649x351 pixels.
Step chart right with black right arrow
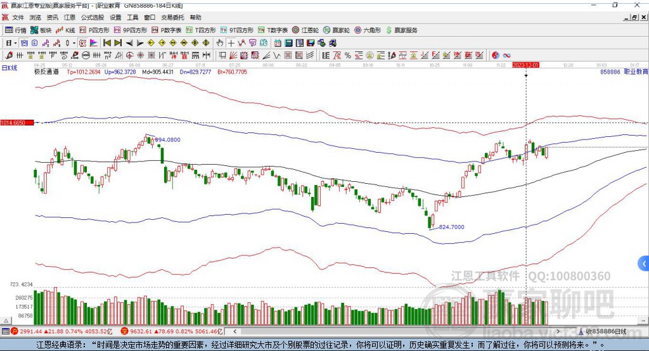coord(140,43)
